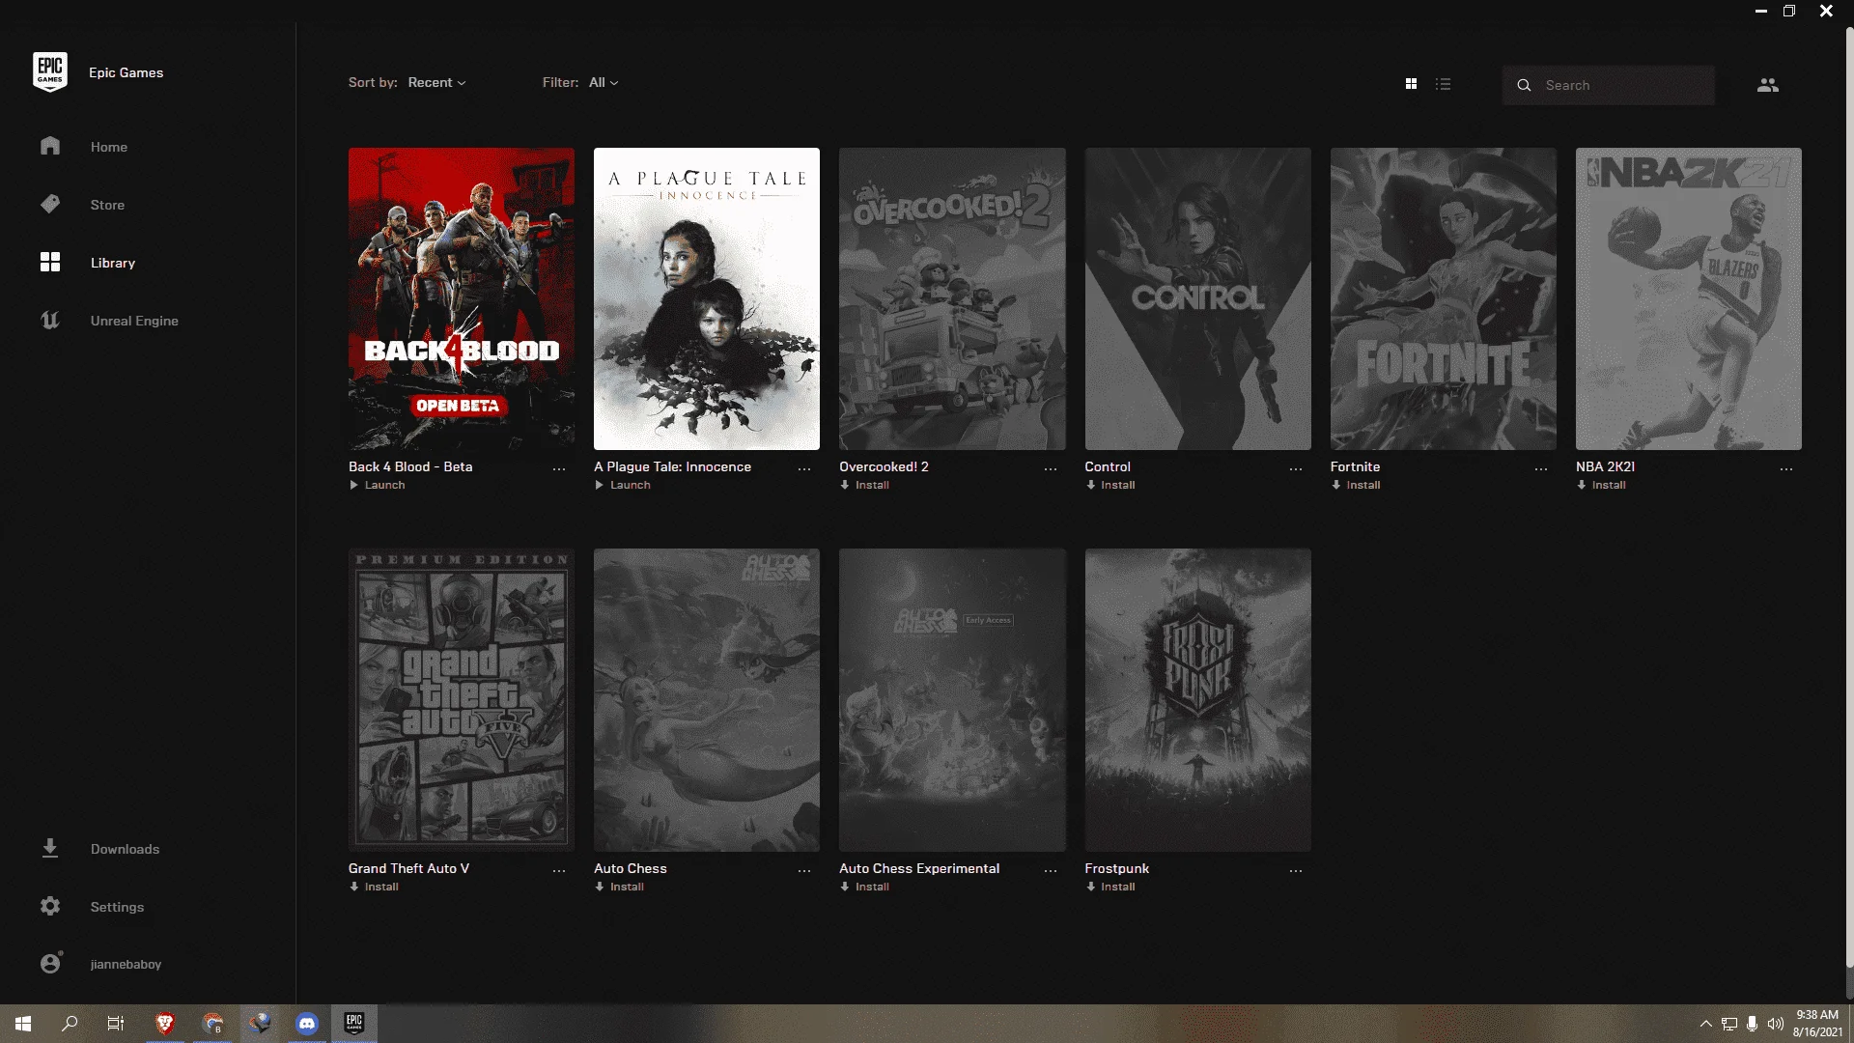Click the Auto Chess Experimental cover art
This screenshot has height=1043, width=1854.
pyautogui.click(x=952, y=700)
